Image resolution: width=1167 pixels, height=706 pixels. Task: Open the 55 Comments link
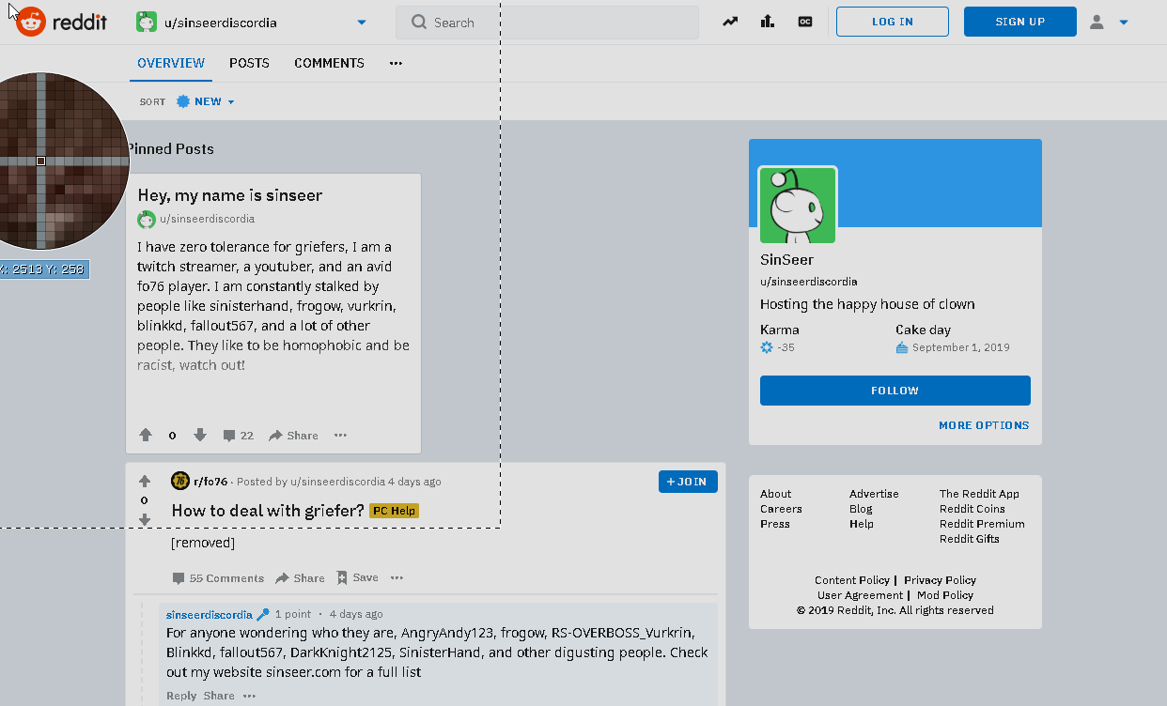[x=218, y=578]
